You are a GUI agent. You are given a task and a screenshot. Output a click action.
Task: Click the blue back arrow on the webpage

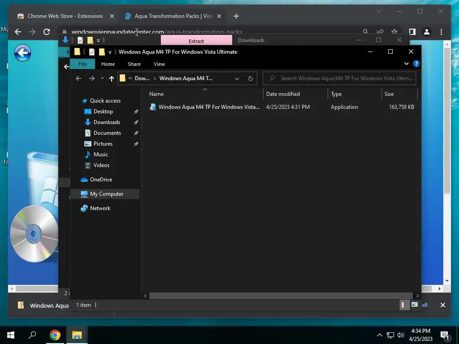point(22,53)
